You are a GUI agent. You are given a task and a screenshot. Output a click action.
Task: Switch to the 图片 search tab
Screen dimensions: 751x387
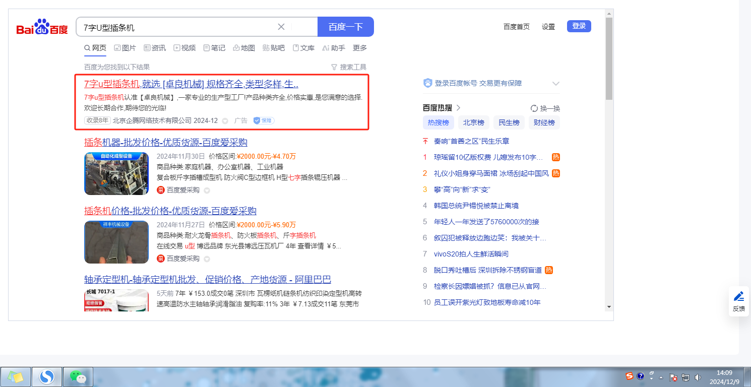coord(124,48)
